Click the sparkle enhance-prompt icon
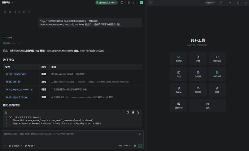This screenshot has height=151, width=249. [x=140, y=134]
